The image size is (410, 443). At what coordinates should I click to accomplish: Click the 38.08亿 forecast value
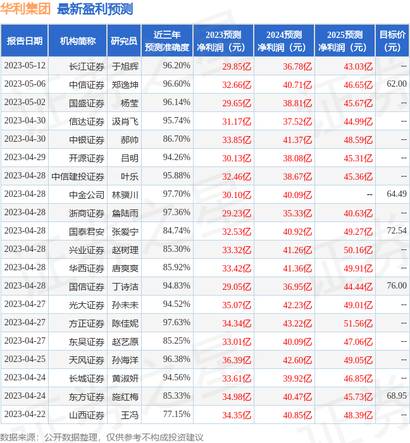pos(297,158)
